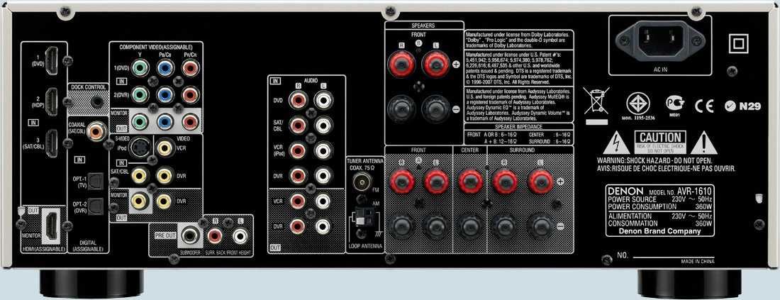Select the COAXIAL (SAT/CBL) digital input
The width and height of the screenshot is (780, 300).
coord(96,131)
